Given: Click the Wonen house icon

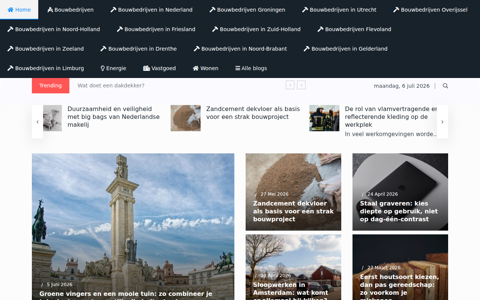Looking at the screenshot, I should tap(196, 68).
